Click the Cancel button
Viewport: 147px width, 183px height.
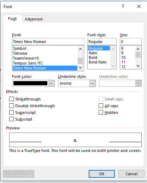[131, 174]
